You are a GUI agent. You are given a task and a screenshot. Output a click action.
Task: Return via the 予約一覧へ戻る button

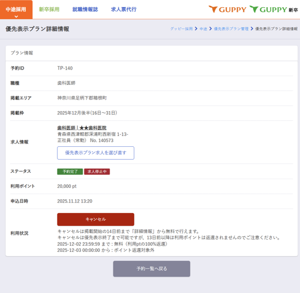[x=151, y=269]
